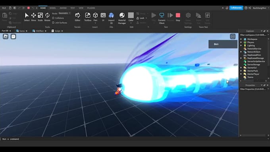Screen dimensions: 270x152
Task: Select the Move tool
Action: pos(33,17)
